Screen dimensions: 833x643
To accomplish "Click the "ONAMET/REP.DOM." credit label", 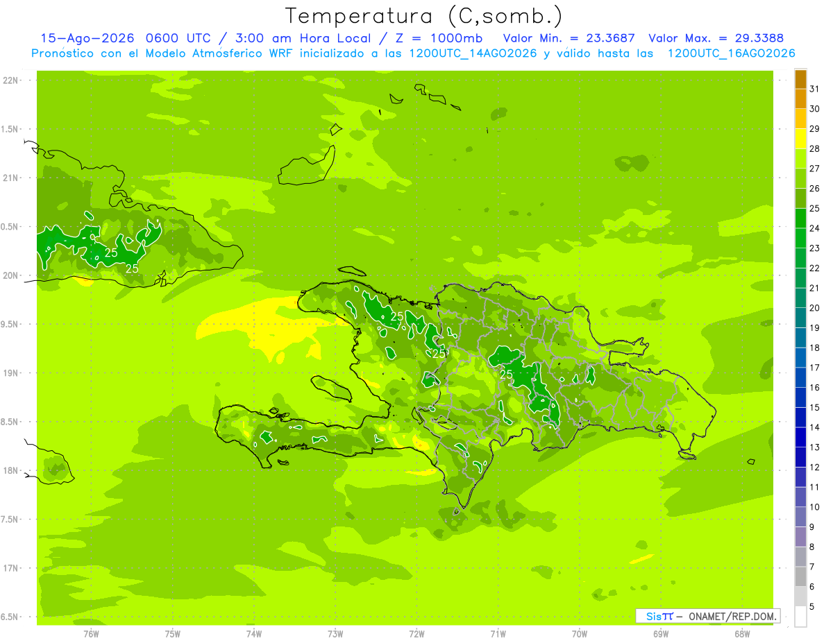I will pos(733,616).
